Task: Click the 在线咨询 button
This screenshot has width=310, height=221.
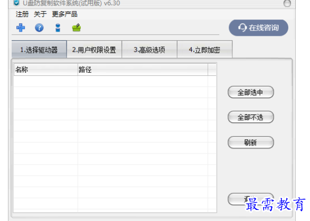Action: (x=258, y=27)
